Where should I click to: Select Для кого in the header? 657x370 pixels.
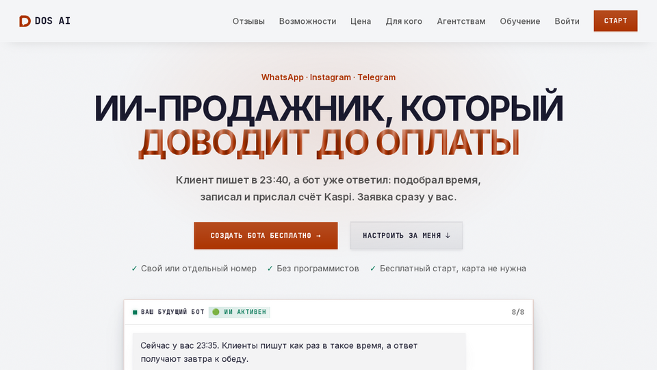(404, 21)
